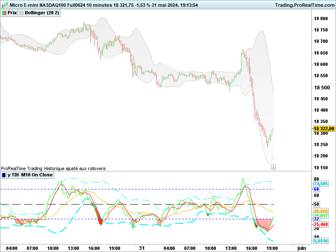The width and height of the screenshot is (336, 252).
Task: Click the cyan 5,6546 value label
Action: [321, 241]
